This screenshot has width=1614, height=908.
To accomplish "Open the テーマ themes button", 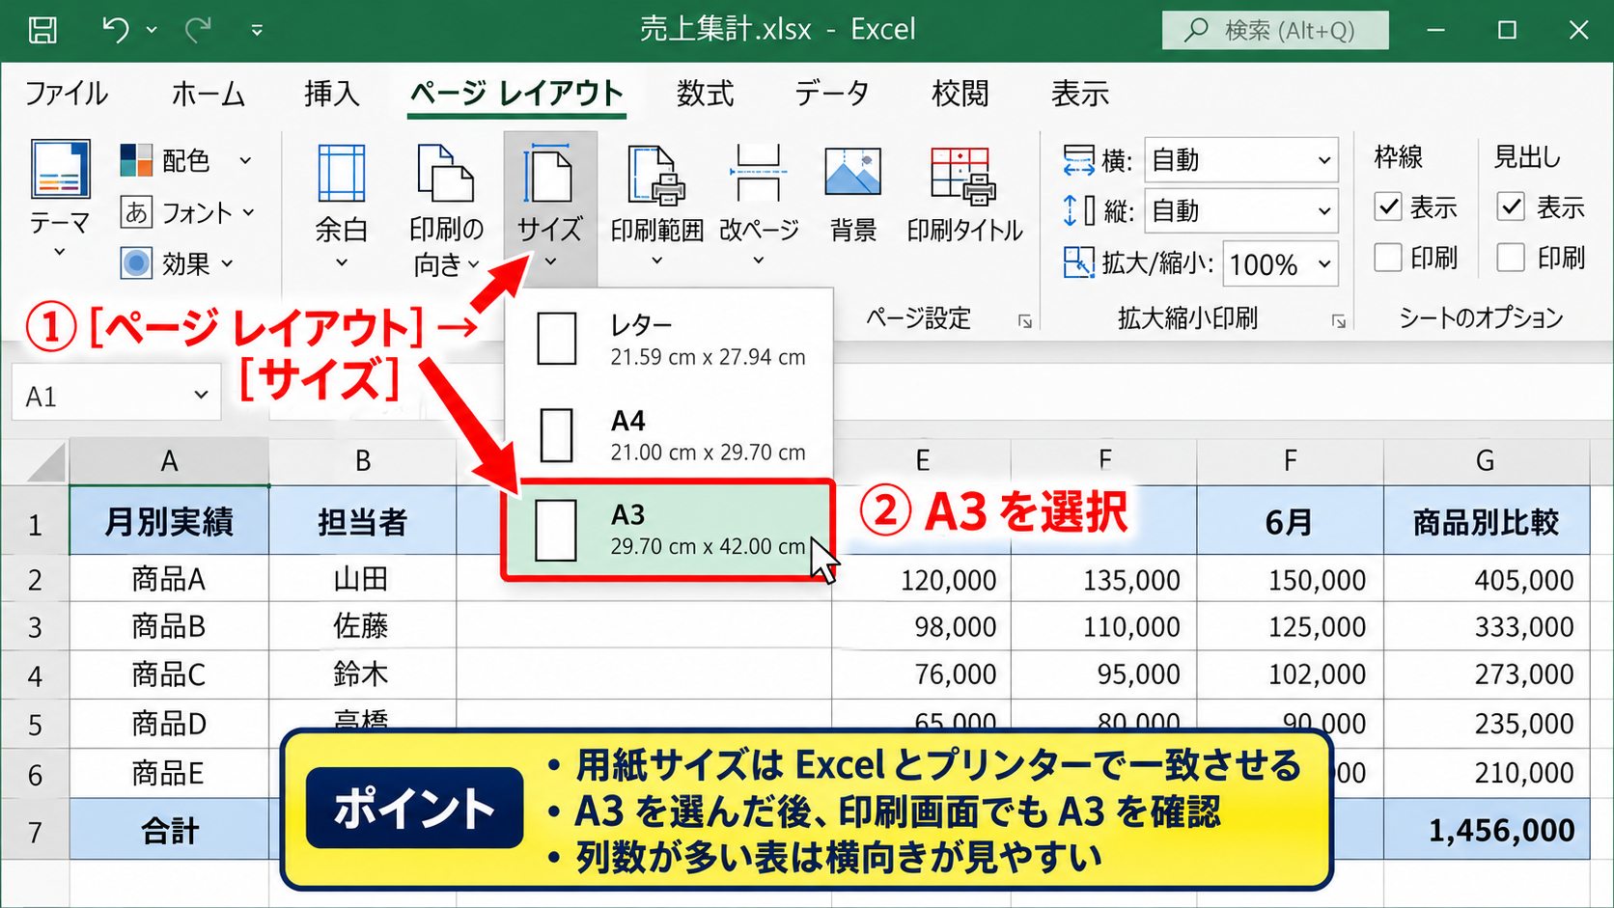I will click(60, 200).
